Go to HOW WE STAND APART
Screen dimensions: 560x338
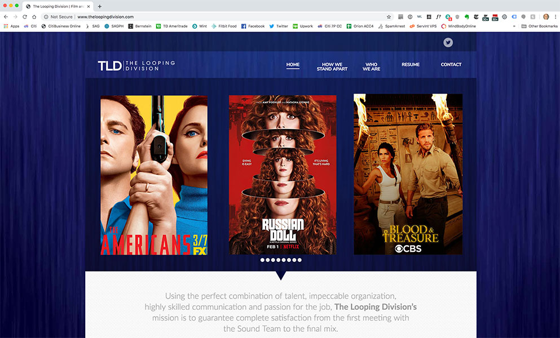tap(332, 66)
